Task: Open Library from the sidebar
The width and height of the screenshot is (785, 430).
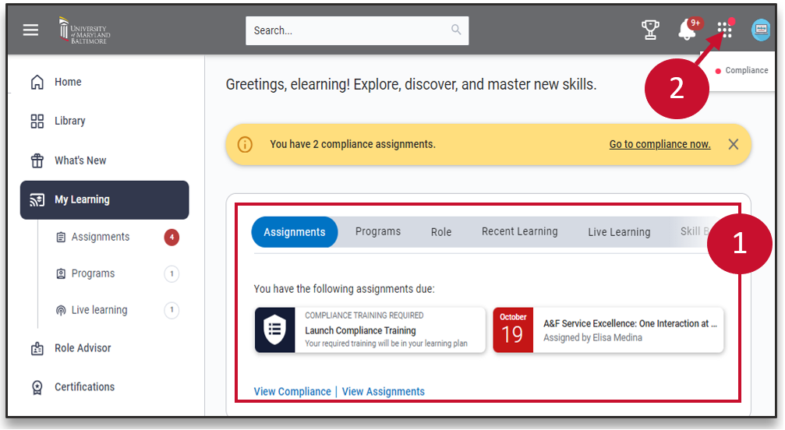Action: [x=69, y=121]
